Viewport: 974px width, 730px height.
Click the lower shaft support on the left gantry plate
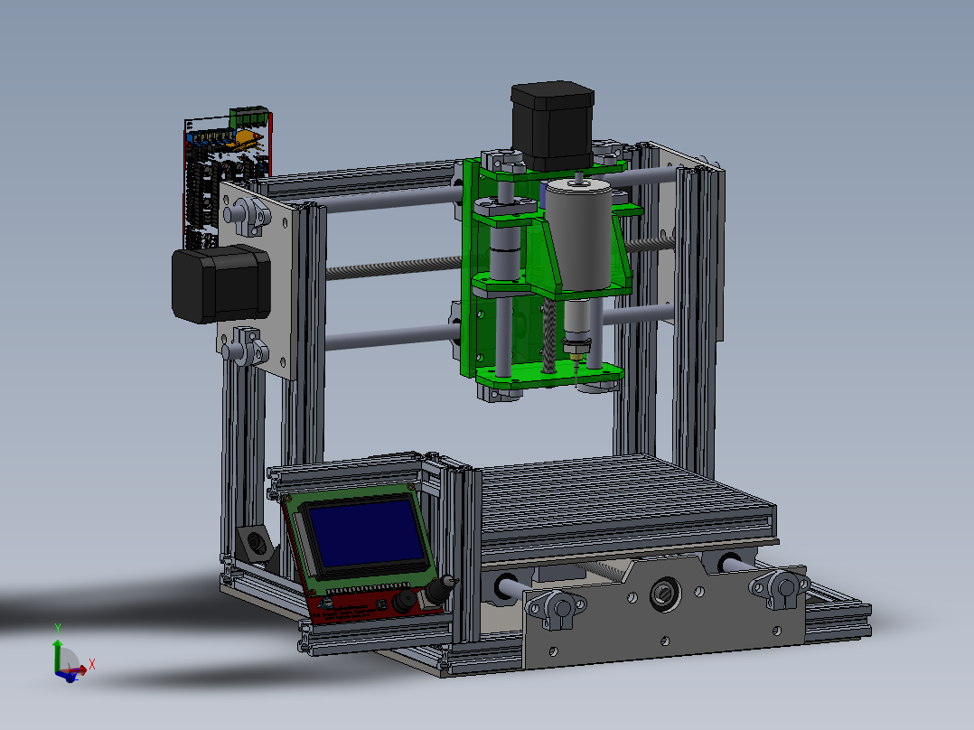click(244, 348)
